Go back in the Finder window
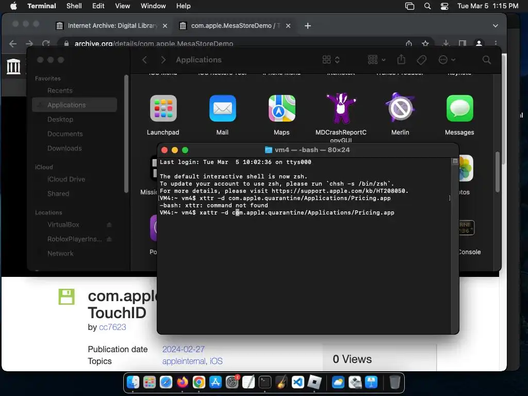The width and height of the screenshot is (528, 396). pyautogui.click(x=144, y=60)
